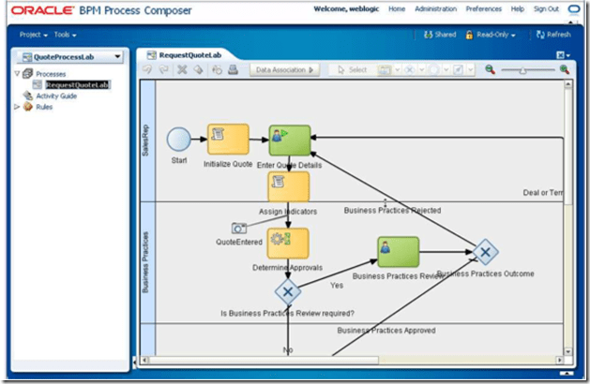
Task: Open the gateway palette dropdown arrow
Action: point(422,70)
